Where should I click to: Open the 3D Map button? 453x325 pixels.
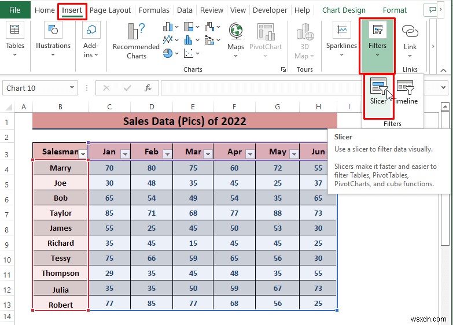point(304,41)
